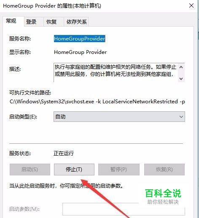Click the svchost.exe executable path text
The width and height of the screenshot is (199, 218).
(97, 102)
